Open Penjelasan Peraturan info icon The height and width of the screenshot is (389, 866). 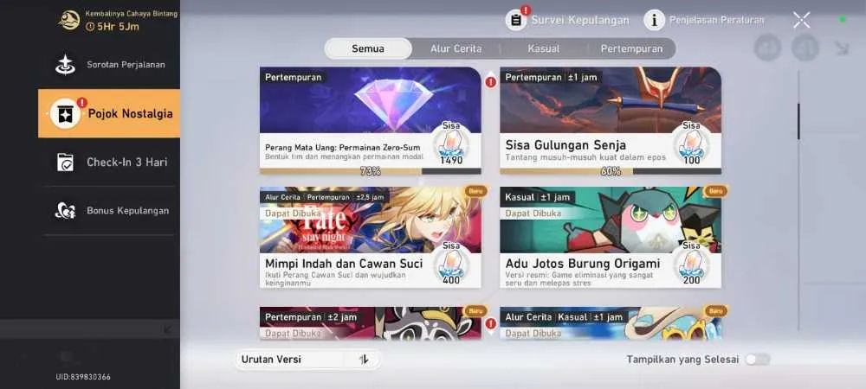pyautogui.click(x=655, y=21)
